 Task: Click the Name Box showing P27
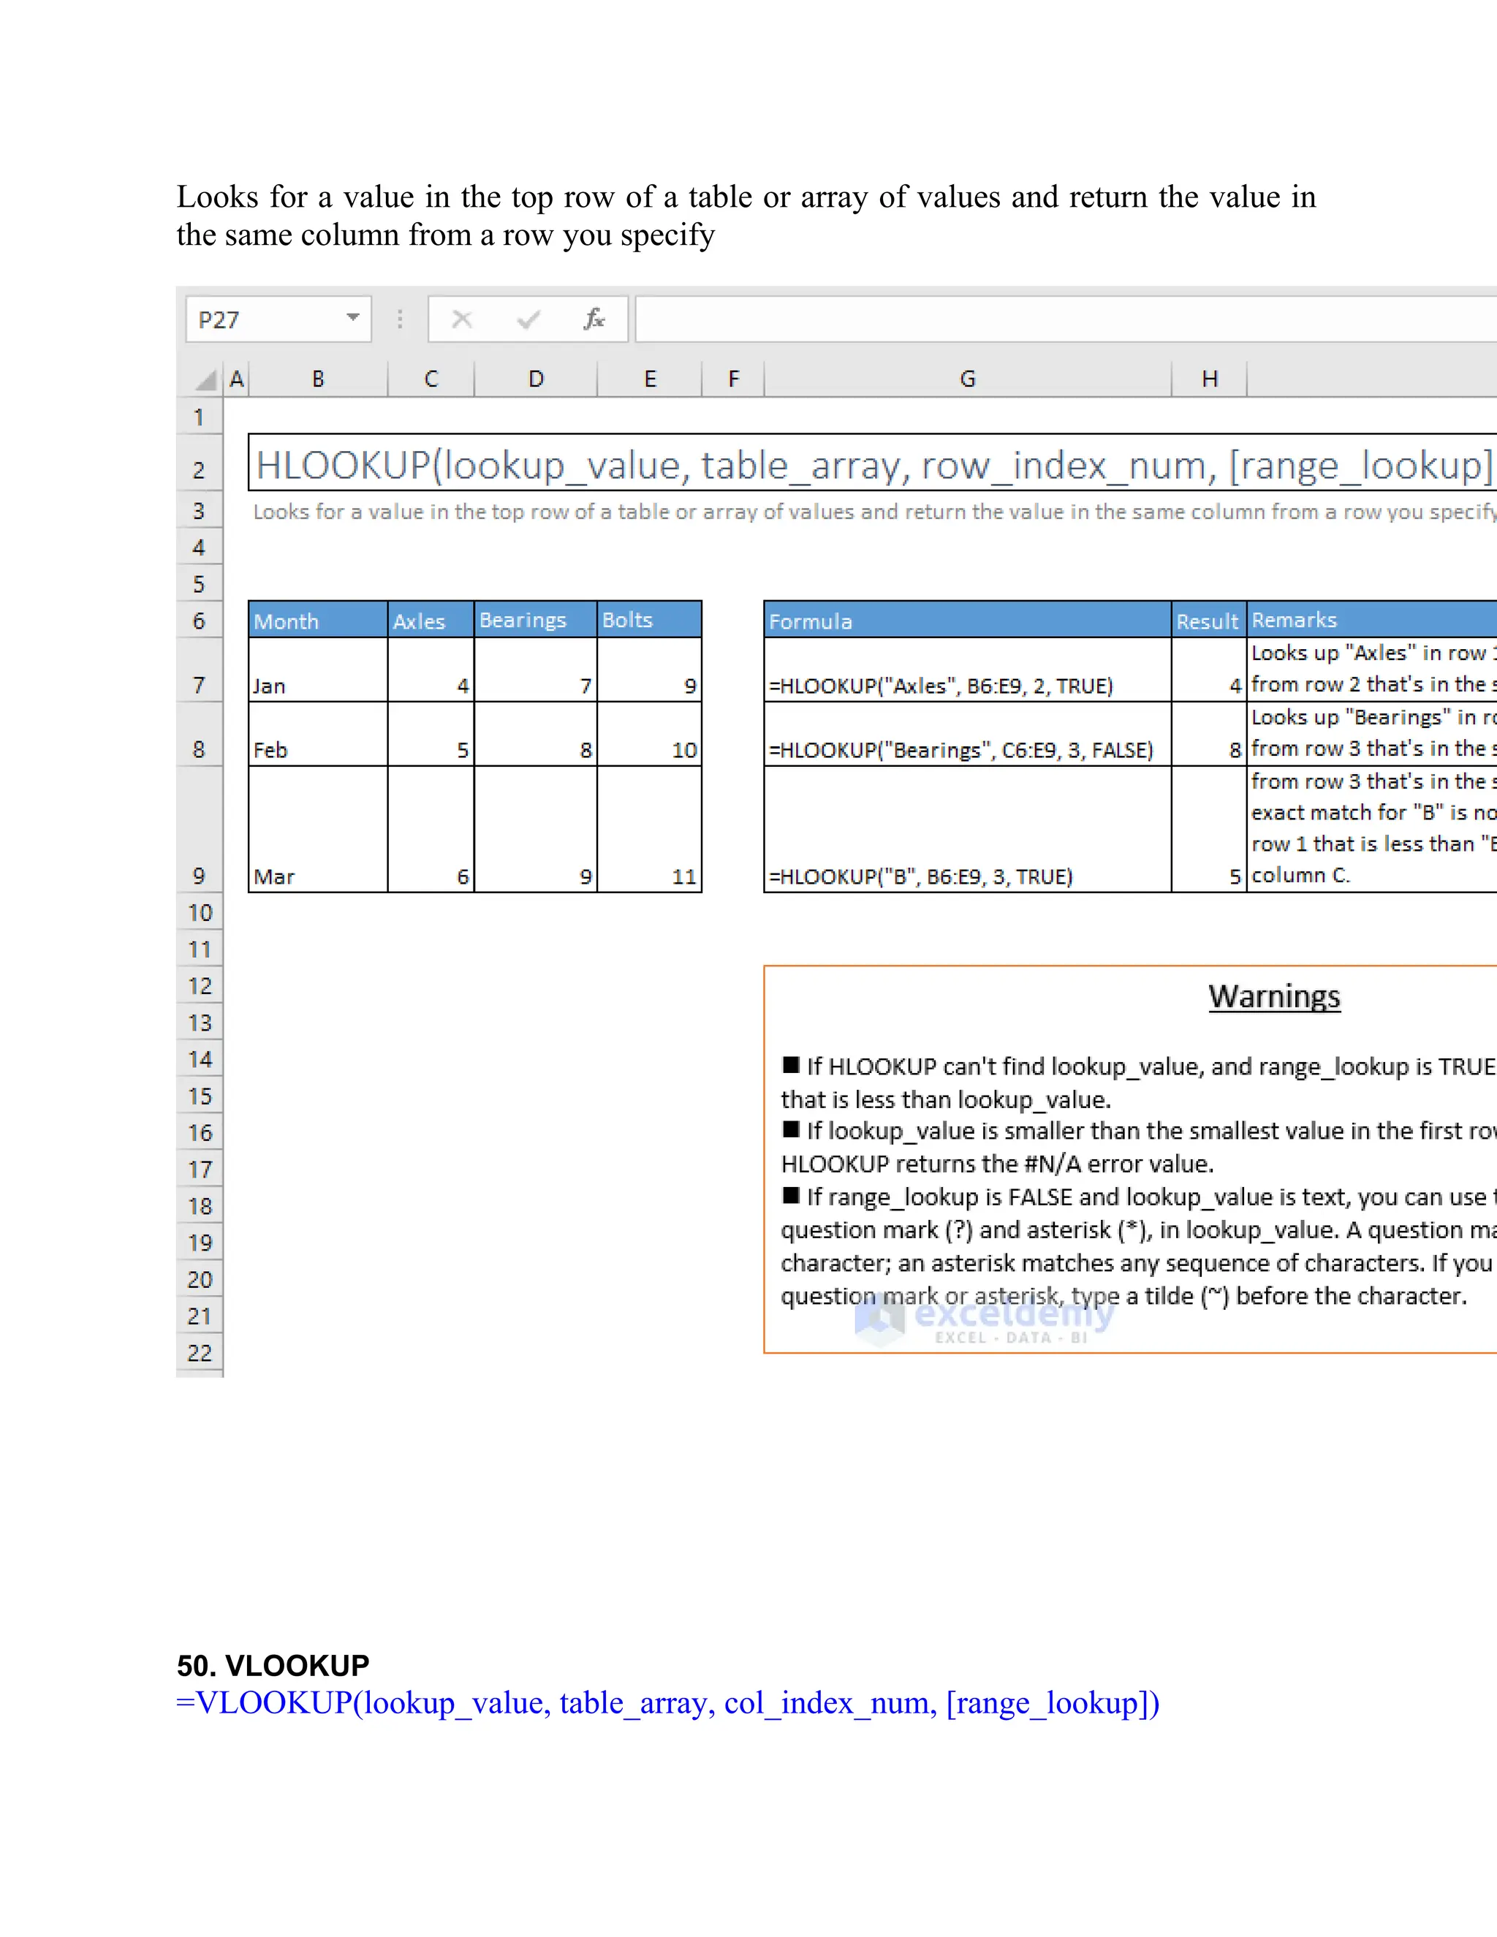tap(278, 319)
